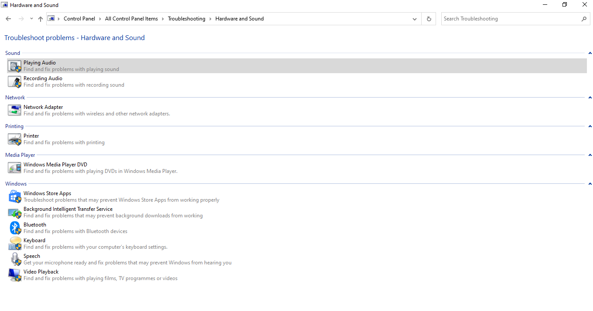
Task: Click the Windows section header
Action: point(16,184)
